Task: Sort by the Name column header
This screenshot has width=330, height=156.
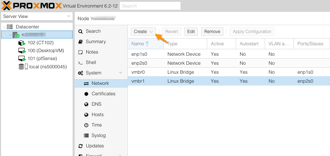Action: click(x=146, y=44)
